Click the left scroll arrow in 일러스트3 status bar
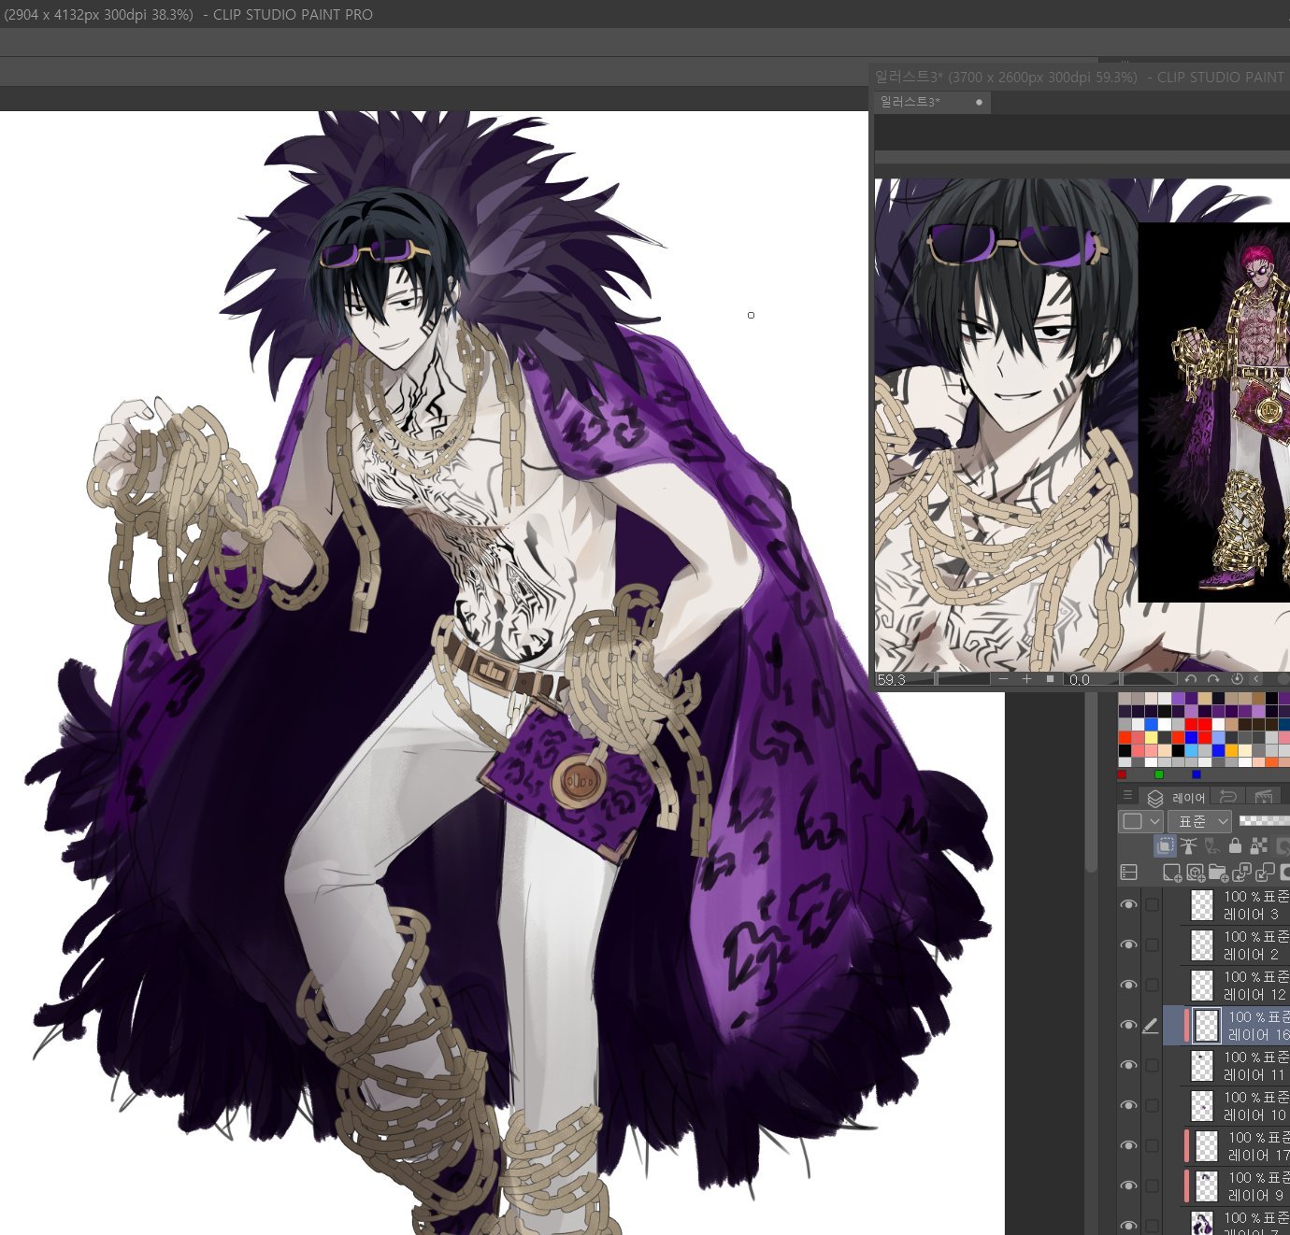This screenshot has width=1290, height=1235. 1256,679
